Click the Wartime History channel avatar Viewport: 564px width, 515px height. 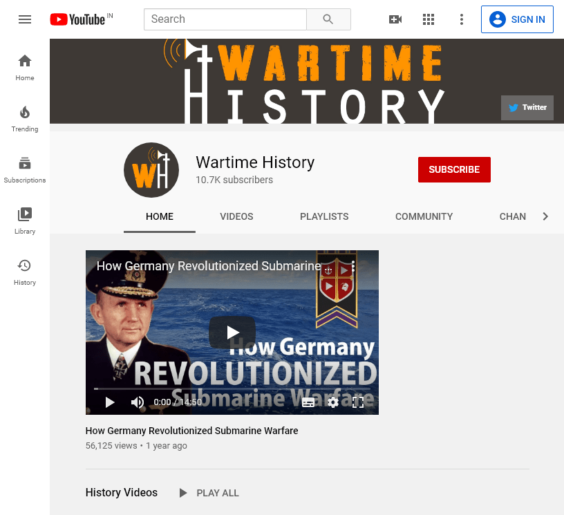tap(151, 170)
